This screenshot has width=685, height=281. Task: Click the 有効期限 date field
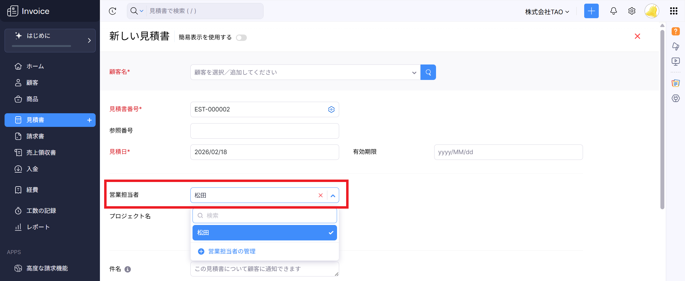click(508, 152)
